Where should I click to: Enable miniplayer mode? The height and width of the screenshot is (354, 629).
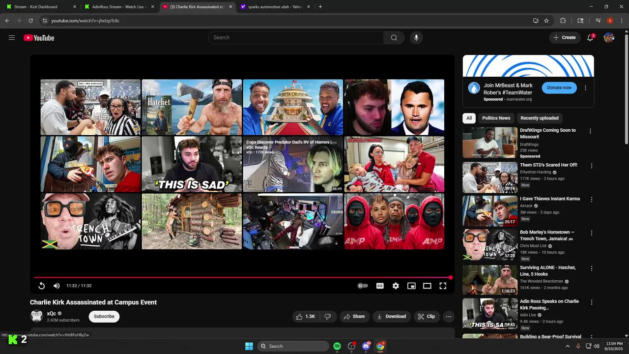coord(411,286)
